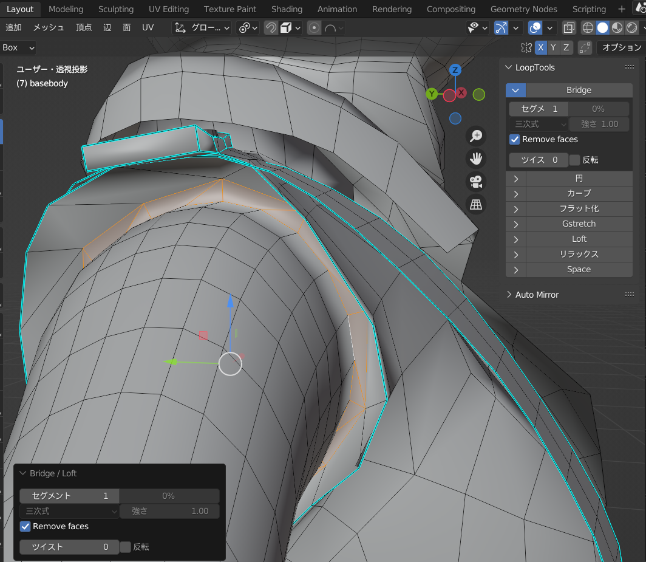
Task: Click the Space button in LoopTools
Action: [579, 270]
